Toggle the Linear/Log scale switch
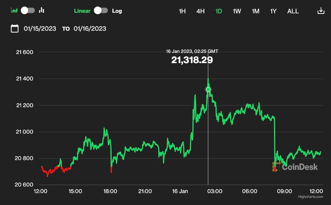This screenshot has width=331, height=205. (101, 10)
